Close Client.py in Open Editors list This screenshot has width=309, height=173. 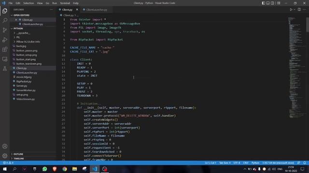(16, 20)
